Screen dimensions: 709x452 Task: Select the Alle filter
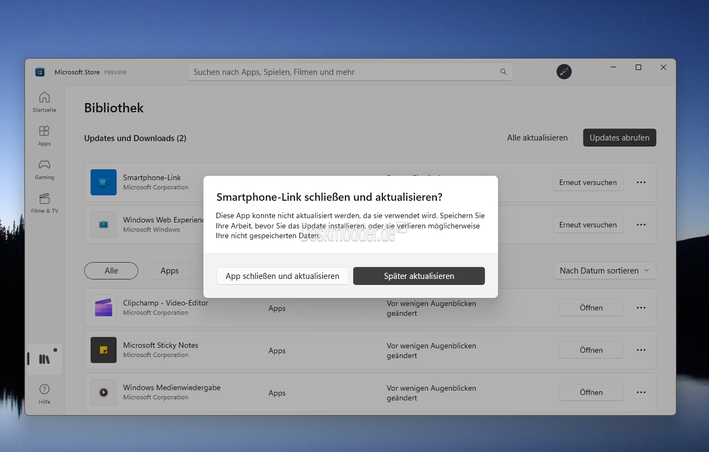click(x=111, y=270)
